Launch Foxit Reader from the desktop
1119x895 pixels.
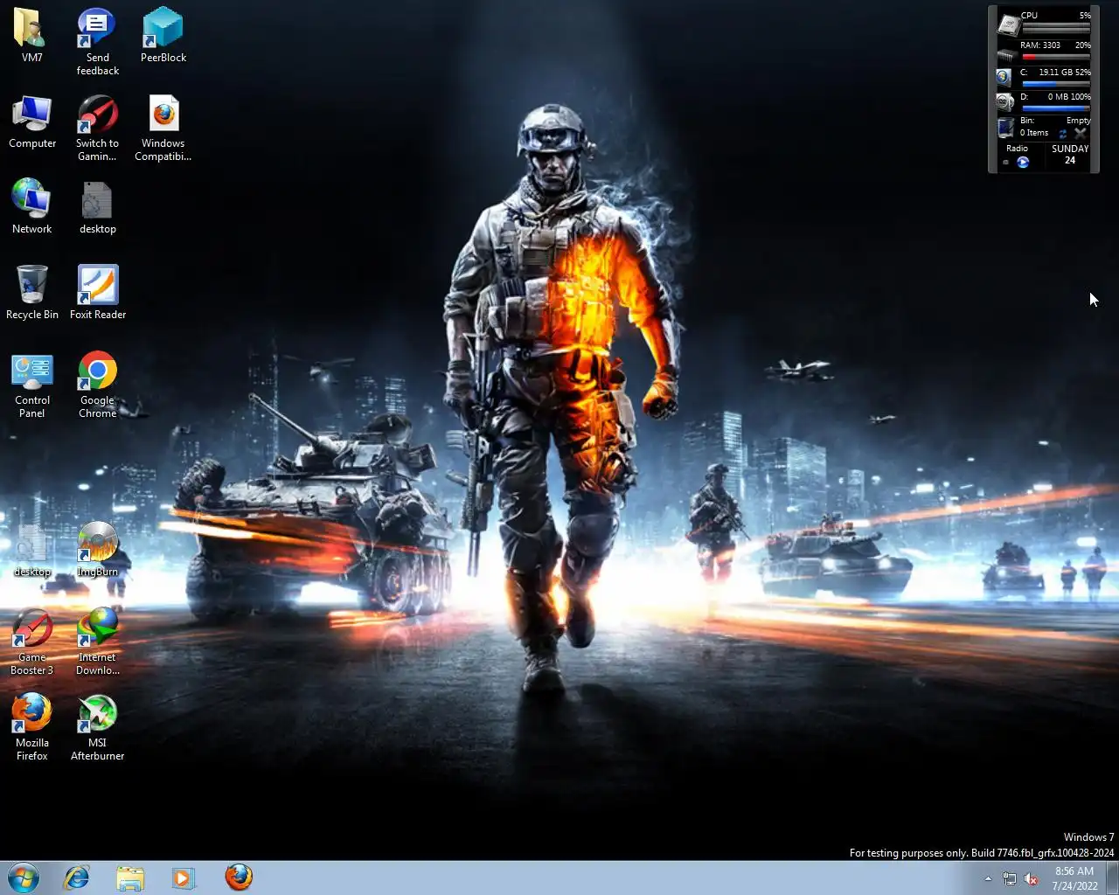pos(97,292)
